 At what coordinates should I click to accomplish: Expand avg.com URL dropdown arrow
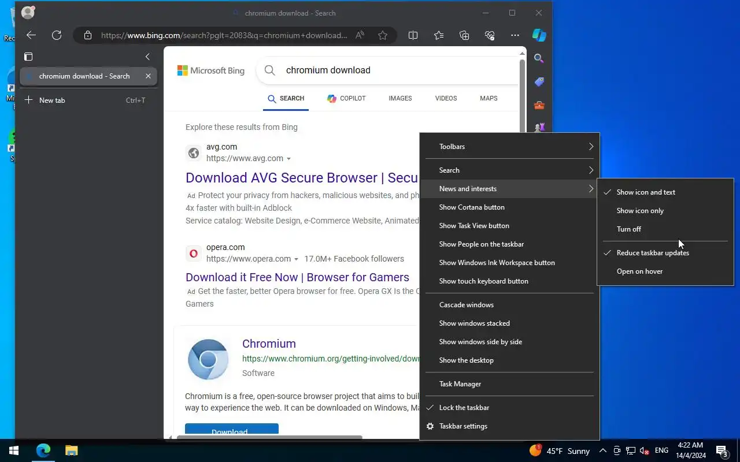pos(288,159)
